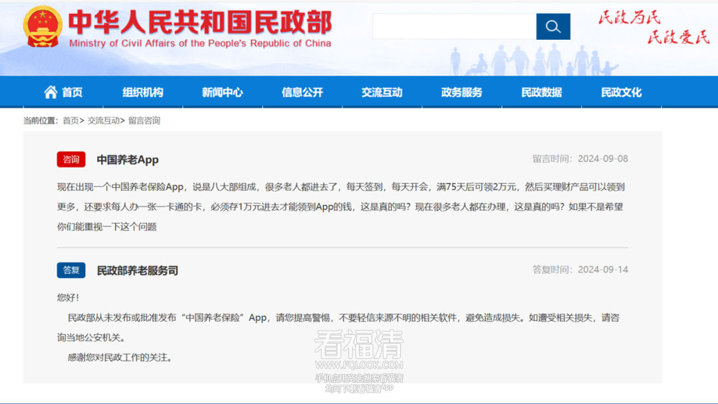
Task: Click the 您好！ greeting line
Action: pyautogui.click(x=68, y=298)
